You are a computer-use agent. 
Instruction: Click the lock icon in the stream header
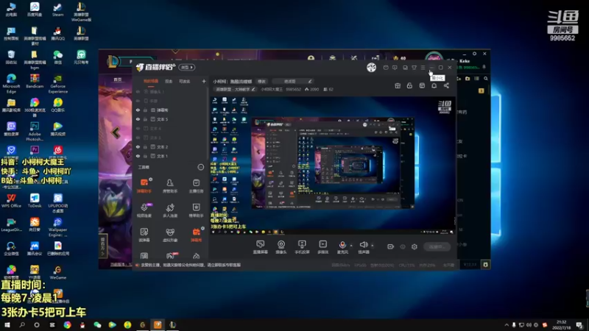(x=409, y=85)
